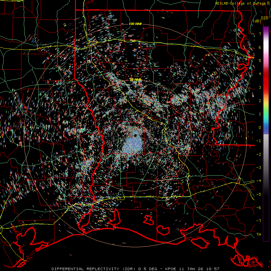The width and height of the screenshot is (271, 271).
Task: Select the 7 value on the color scale
Action: tap(260, 34)
